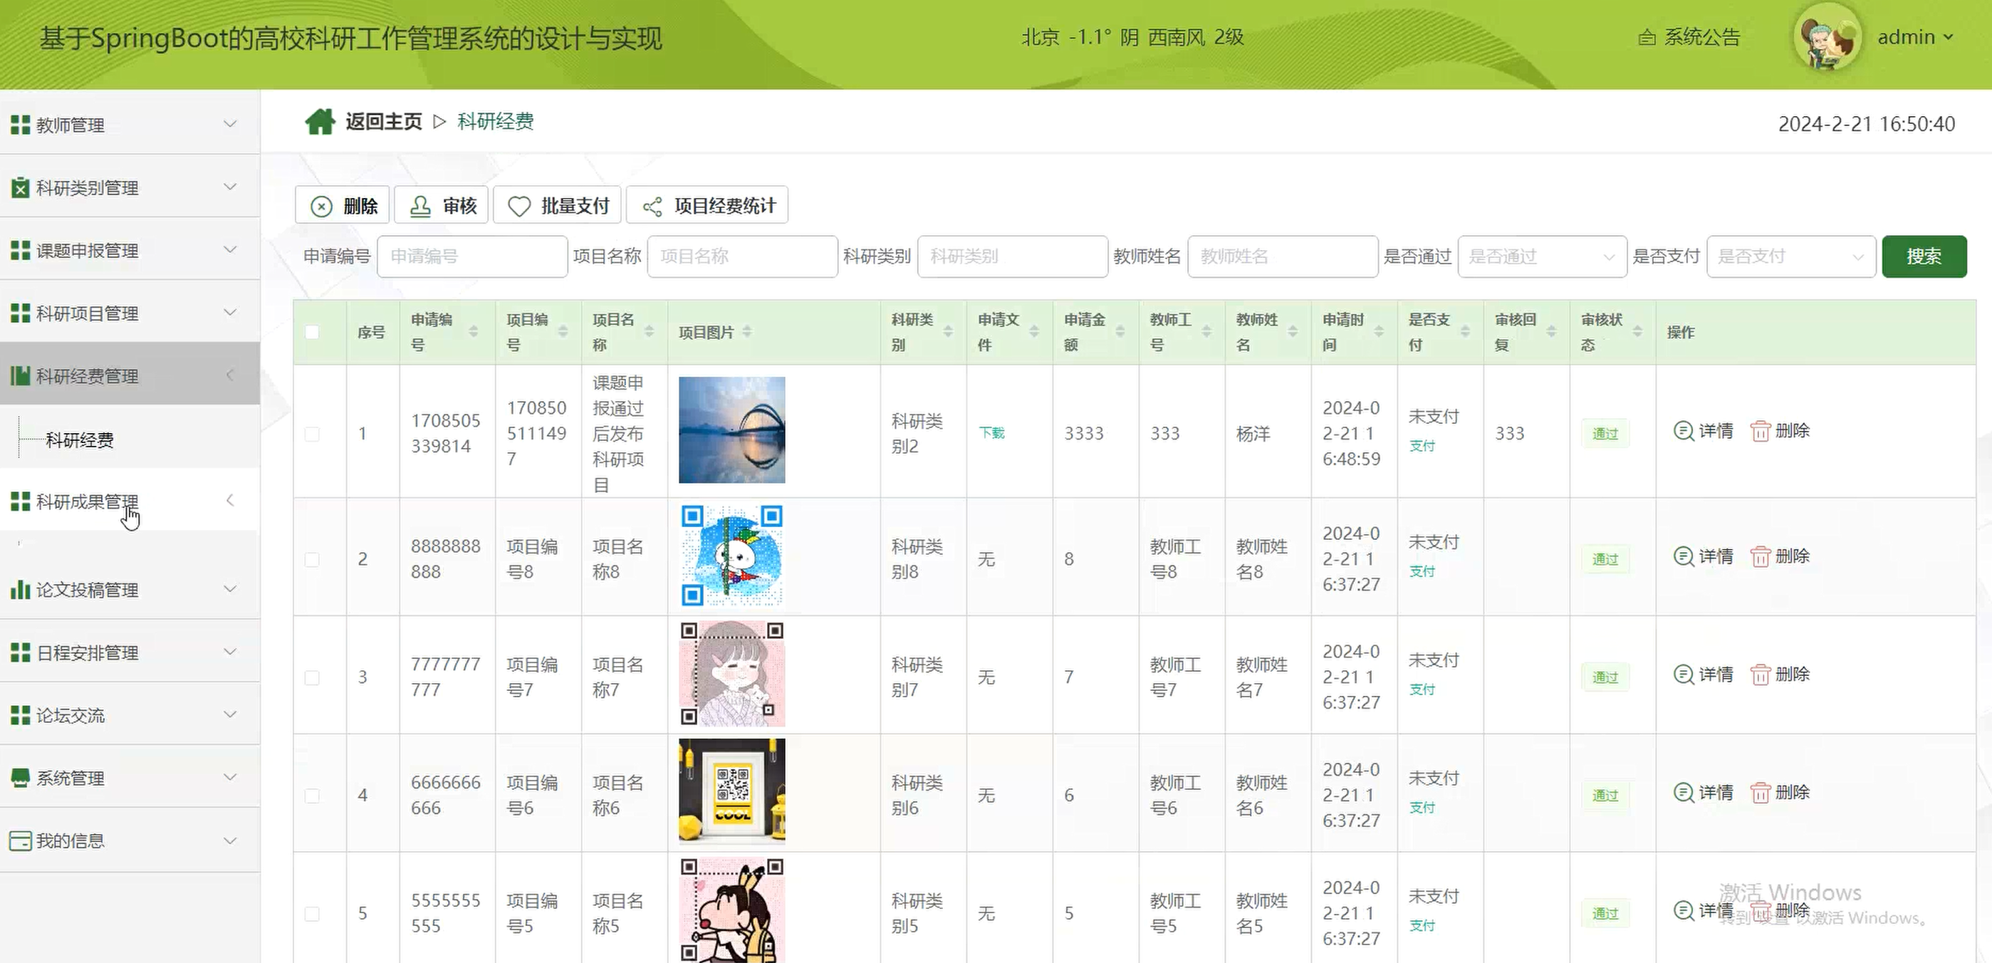Expand the admin user menu arrow
The height and width of the screenshot is (963, 1992).
pos(1949,36)
